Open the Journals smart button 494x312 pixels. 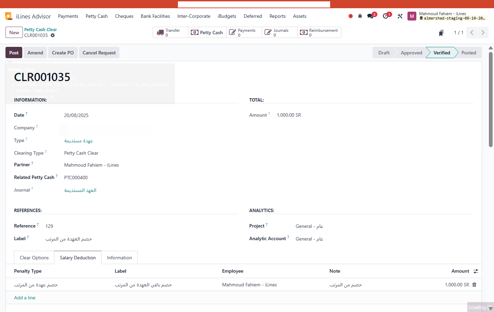pos(279,32)
